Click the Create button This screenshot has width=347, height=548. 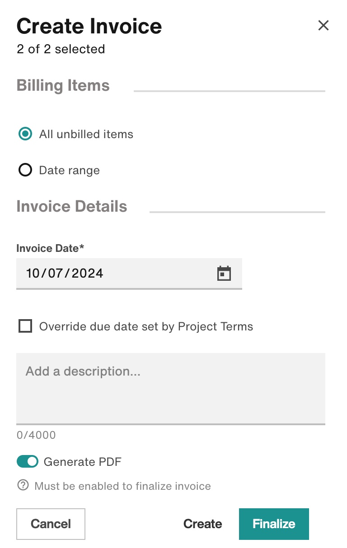[202, 524]
